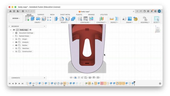Expand the Bodies folder
This screenshot has width=170, height=96.
point(13,45)
